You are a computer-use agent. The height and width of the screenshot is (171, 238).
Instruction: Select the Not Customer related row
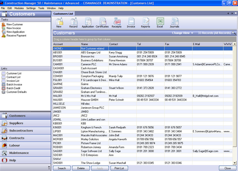click(x=142, y=49)
